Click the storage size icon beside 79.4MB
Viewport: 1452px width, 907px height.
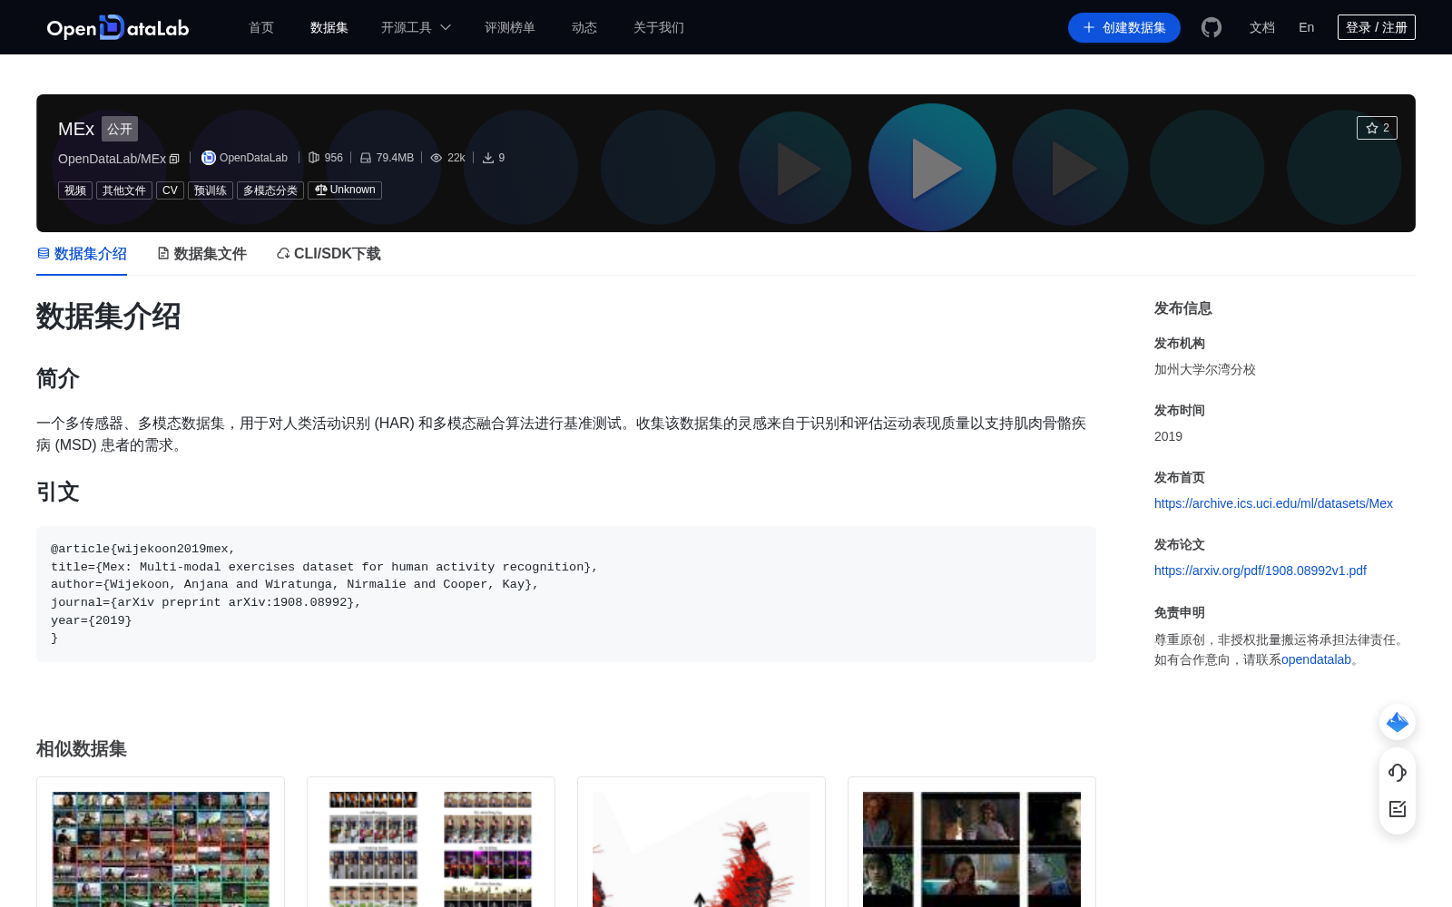coord(366,158)
